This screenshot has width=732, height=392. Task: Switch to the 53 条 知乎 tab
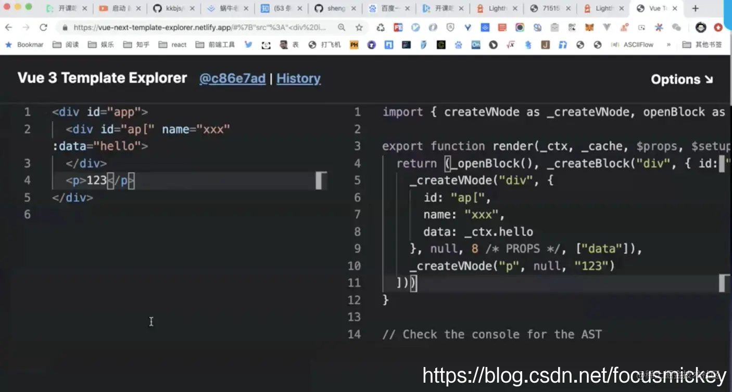[282, 8]
